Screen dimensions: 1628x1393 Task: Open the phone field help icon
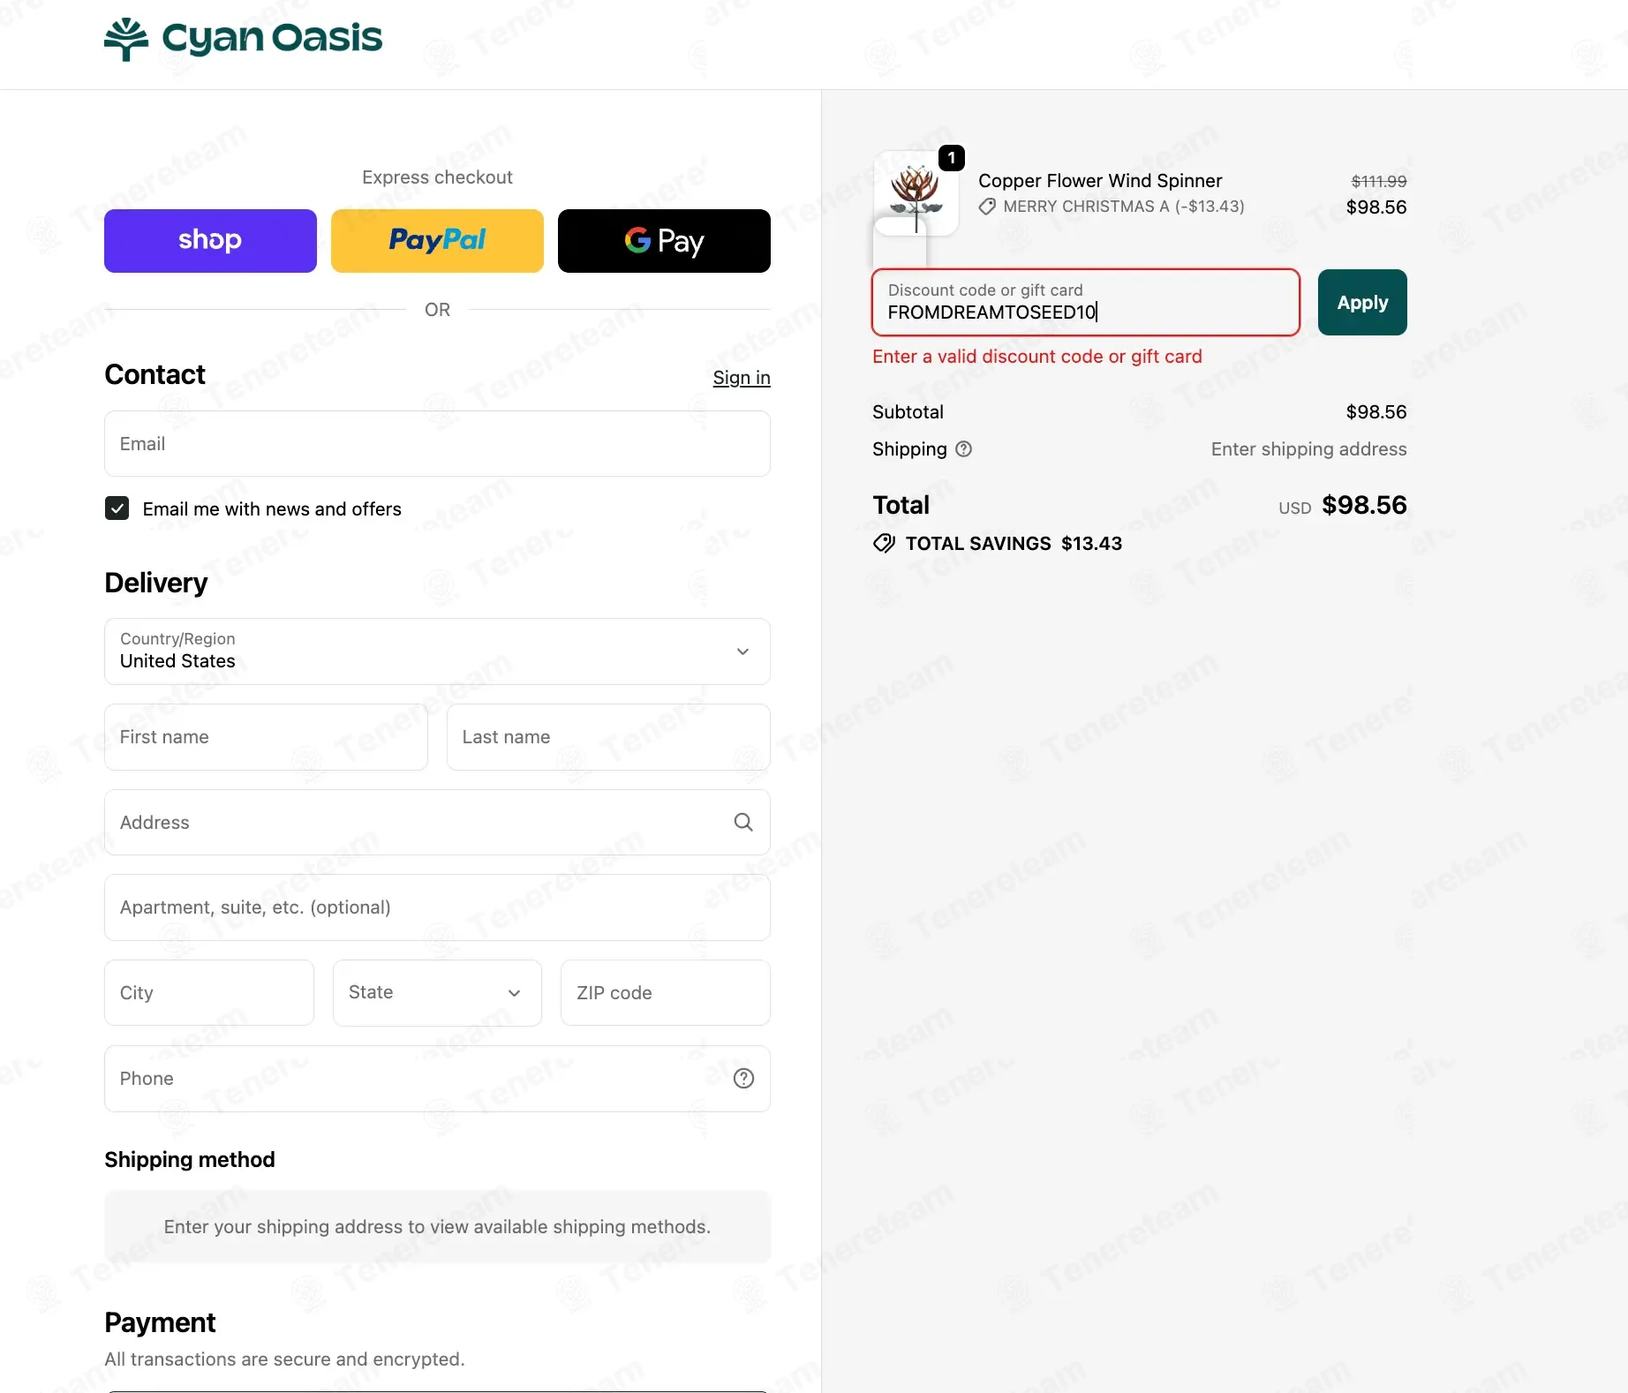743,1078
